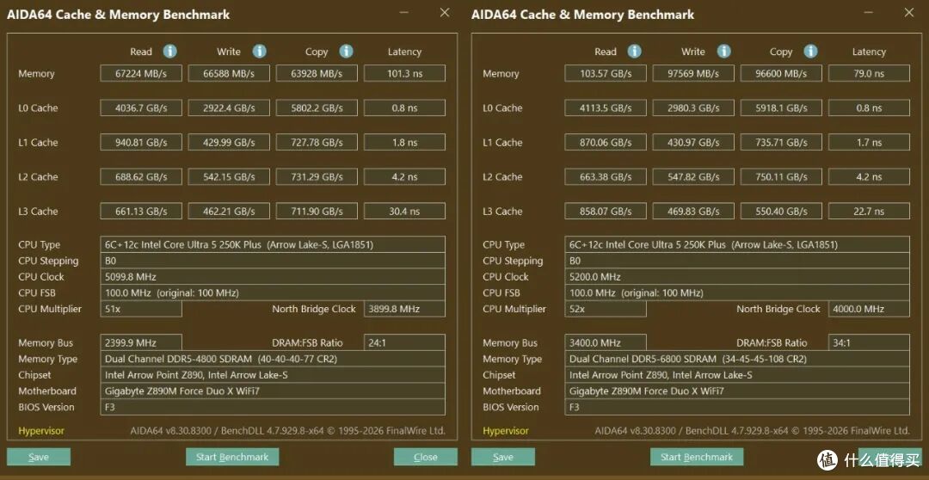
Task: Click CPU Clock value 5099.8 MHz
Action: coord(273,277)
